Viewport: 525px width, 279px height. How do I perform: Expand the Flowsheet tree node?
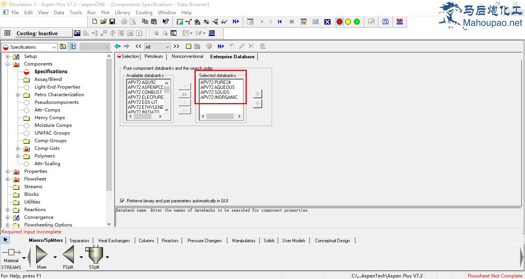7,179
